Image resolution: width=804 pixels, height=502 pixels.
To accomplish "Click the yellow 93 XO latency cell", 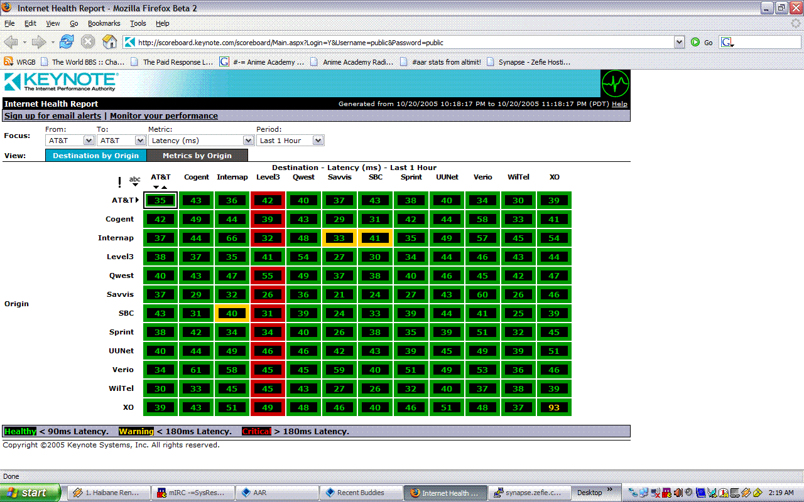I will [554, 407].
